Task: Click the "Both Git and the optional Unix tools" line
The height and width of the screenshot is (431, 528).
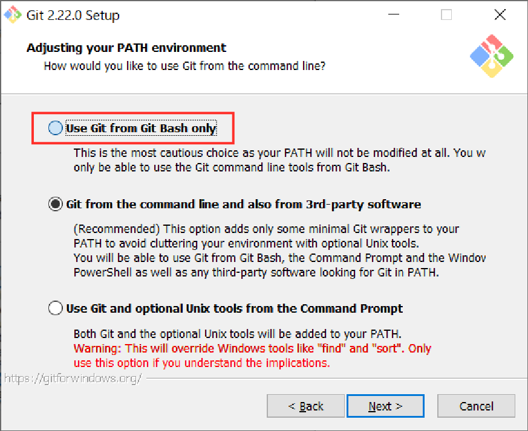Action: 238,334
